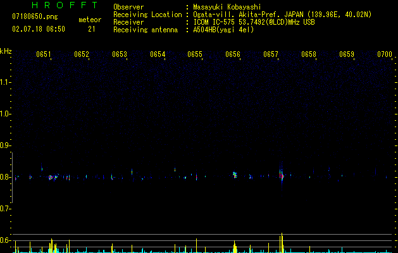The width and height of the screenshot is (398, 253).
Task: Click the Observer field label
Action: pyautogui.click(x=128, y=7)
